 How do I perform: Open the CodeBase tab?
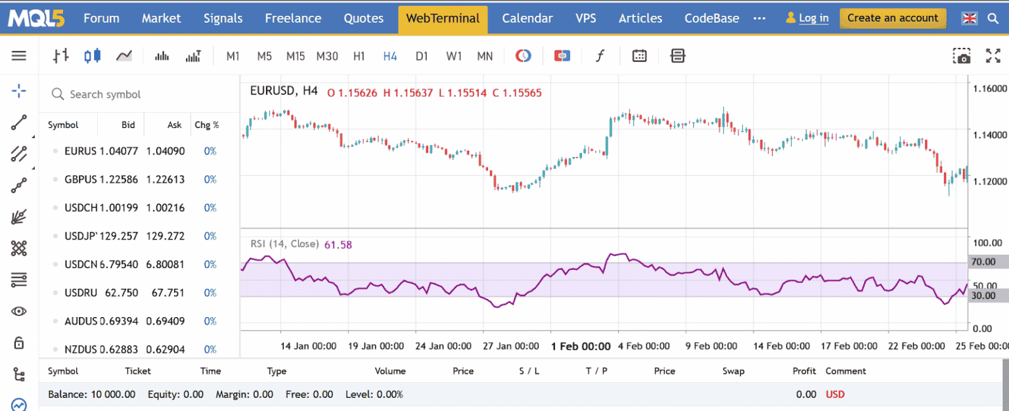pos(711,18)
